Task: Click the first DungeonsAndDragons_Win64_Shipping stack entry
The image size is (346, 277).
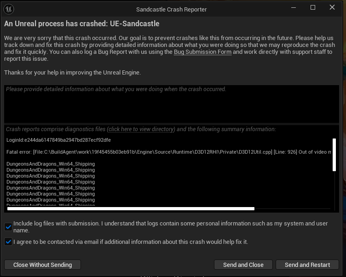Action: pos(51,164)
